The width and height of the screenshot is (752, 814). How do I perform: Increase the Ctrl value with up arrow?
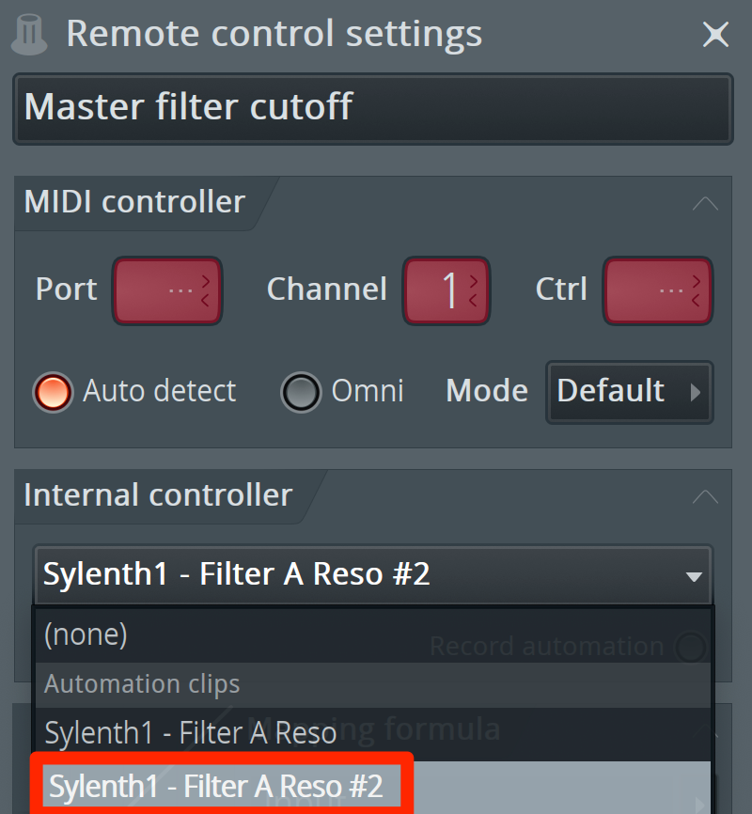coord(696,281)
